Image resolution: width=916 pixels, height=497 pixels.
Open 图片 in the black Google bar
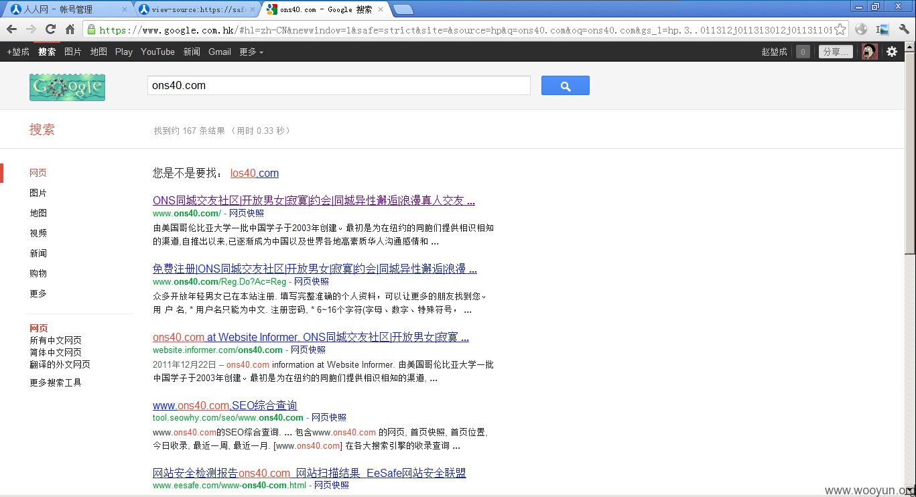[x=73, y=52]
